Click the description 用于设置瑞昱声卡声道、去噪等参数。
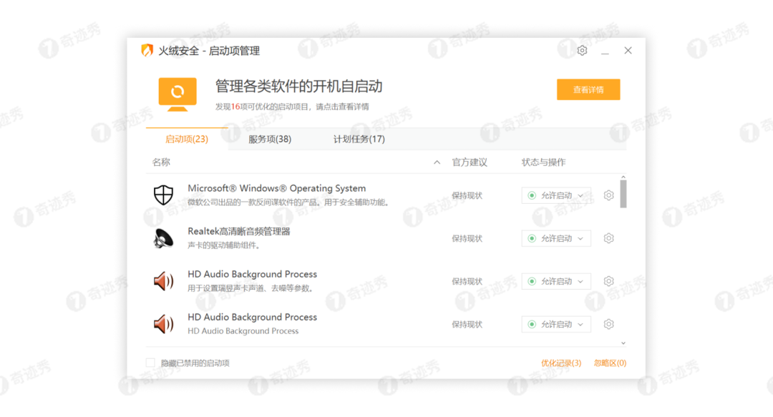Image resolution: width=773 pixels, height=417 pixels. tap(251, 288)
